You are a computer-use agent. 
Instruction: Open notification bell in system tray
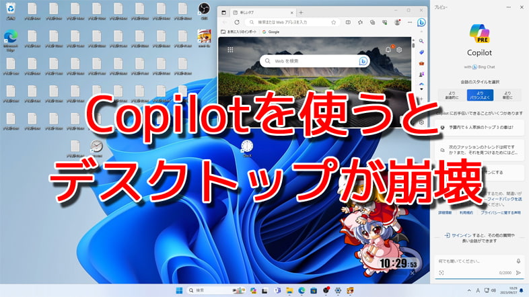click(x=522, y=290)
